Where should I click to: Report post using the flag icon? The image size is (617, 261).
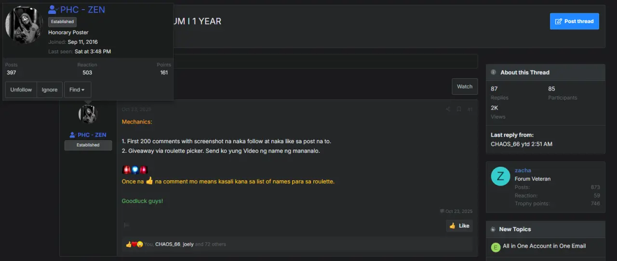click(126, 225)
